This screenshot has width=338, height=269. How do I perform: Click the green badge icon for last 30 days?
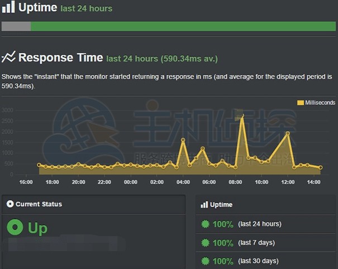point(205,261)
